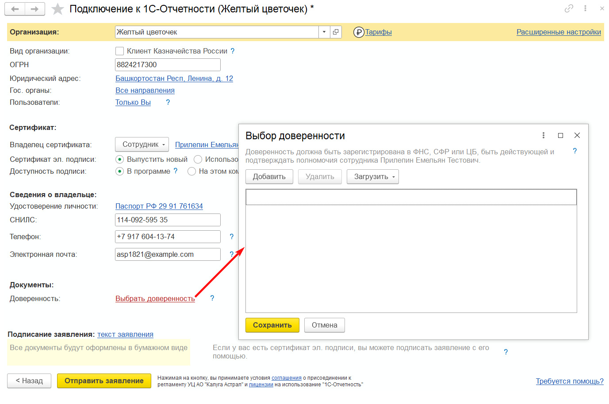The width and height of the screenshot is (609, 404).
Task: Click the organization name field
Action: click(x=217, y=32)
